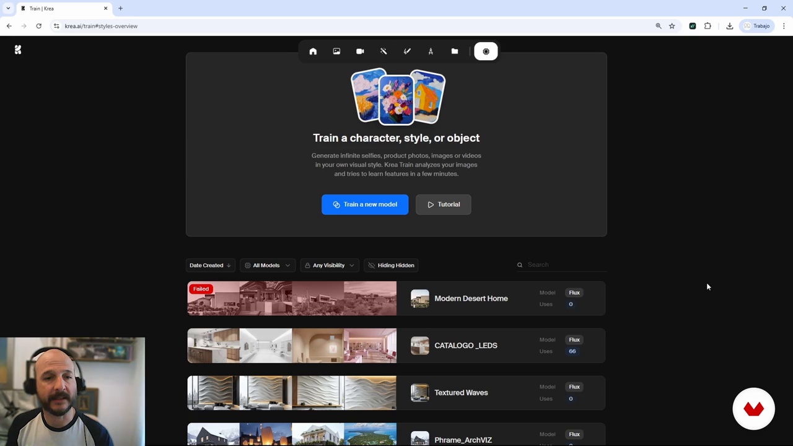793x446 pixels.
Task: Open the Modern Desert Home model title
Action: tap(471, 299)
